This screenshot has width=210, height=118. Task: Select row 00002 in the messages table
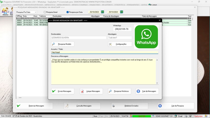pos(32,20)
